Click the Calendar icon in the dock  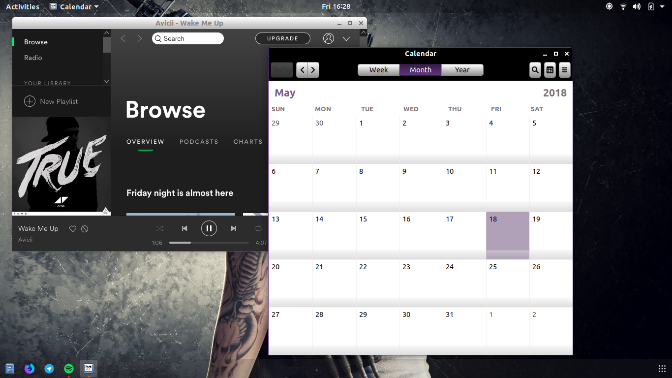(x=89, y=368)
